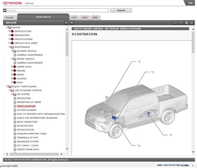The image size is (197, 168).
Task: Expand the BRAKE node
Action: click(12, 75)
